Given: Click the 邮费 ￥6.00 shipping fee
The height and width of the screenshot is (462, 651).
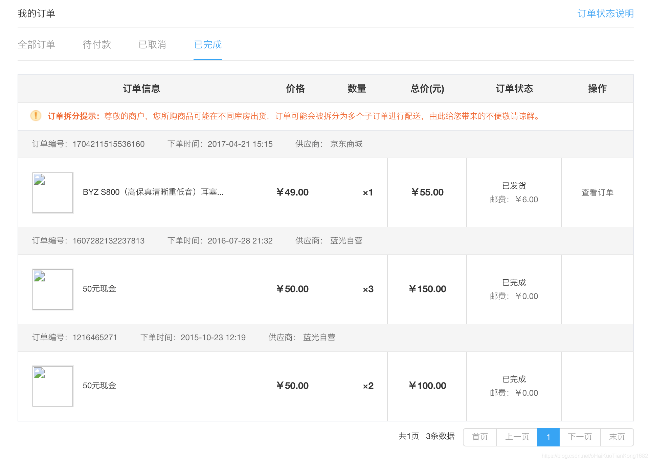Looking at the screenshot, I should [514, 200].
